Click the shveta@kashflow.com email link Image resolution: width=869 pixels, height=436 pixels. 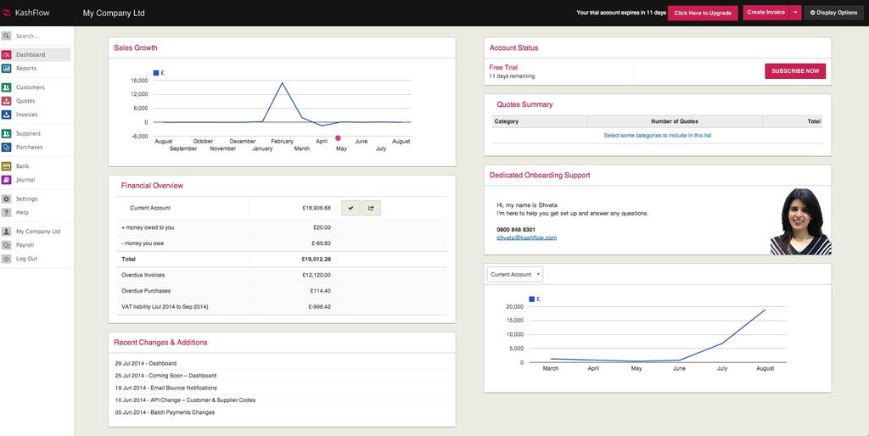coord(526,238)
